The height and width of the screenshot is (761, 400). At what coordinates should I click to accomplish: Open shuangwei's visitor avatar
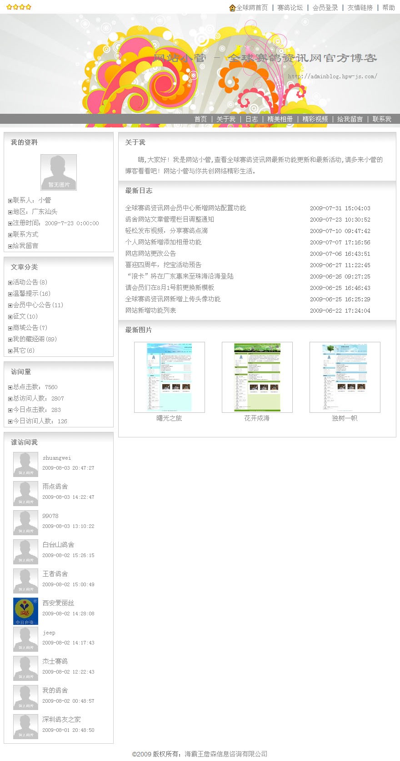(26, 464)
